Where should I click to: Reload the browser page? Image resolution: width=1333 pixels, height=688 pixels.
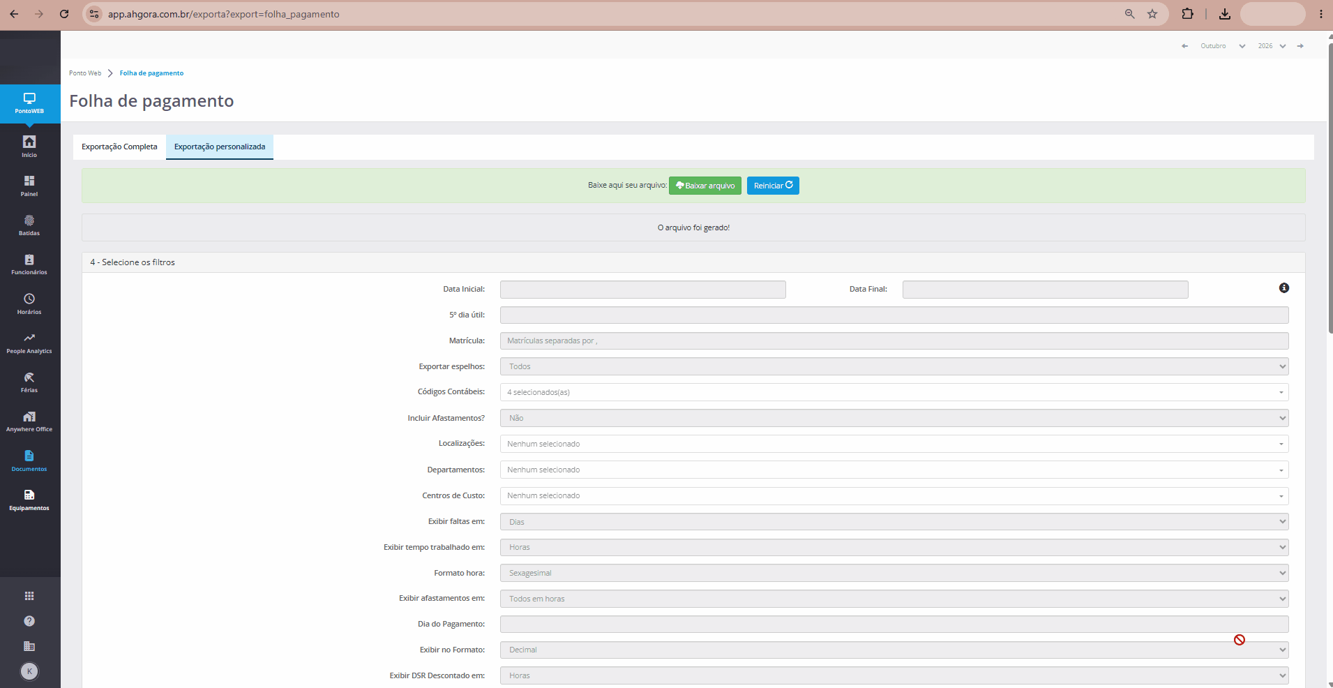64,14
